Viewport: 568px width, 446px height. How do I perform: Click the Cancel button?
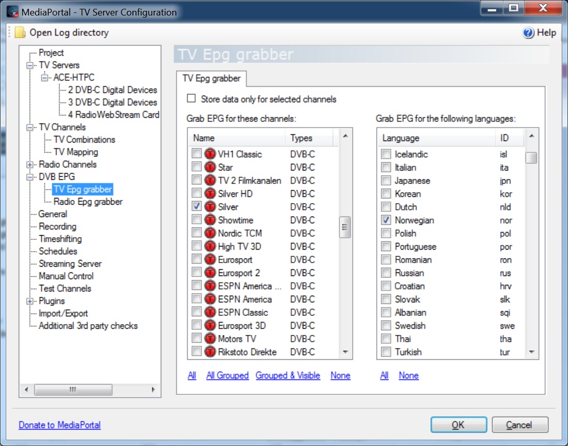tap(520, 425)
